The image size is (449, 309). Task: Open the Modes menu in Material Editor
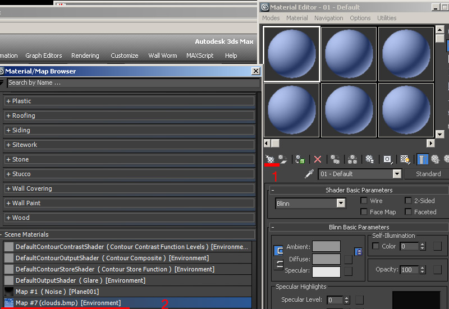pos(271,18)
